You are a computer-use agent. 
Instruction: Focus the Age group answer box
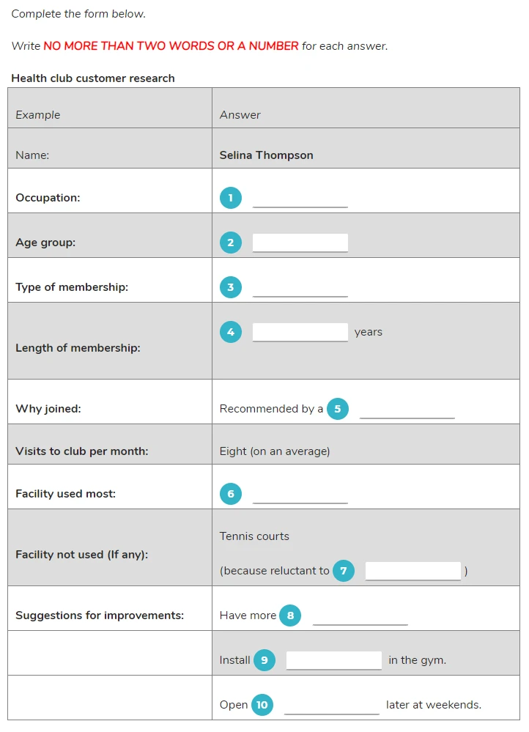pyautogui.click(x=300, y=243)
